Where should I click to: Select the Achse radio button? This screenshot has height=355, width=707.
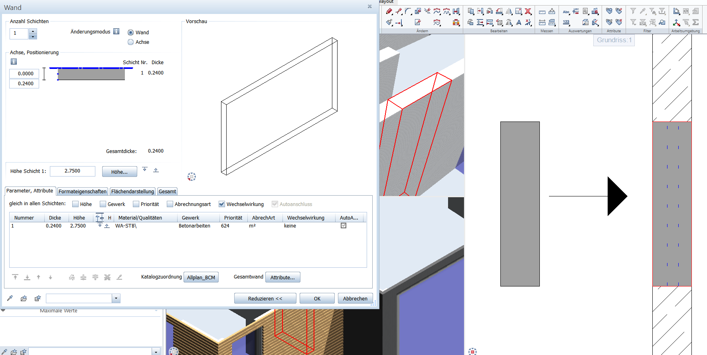130,42
